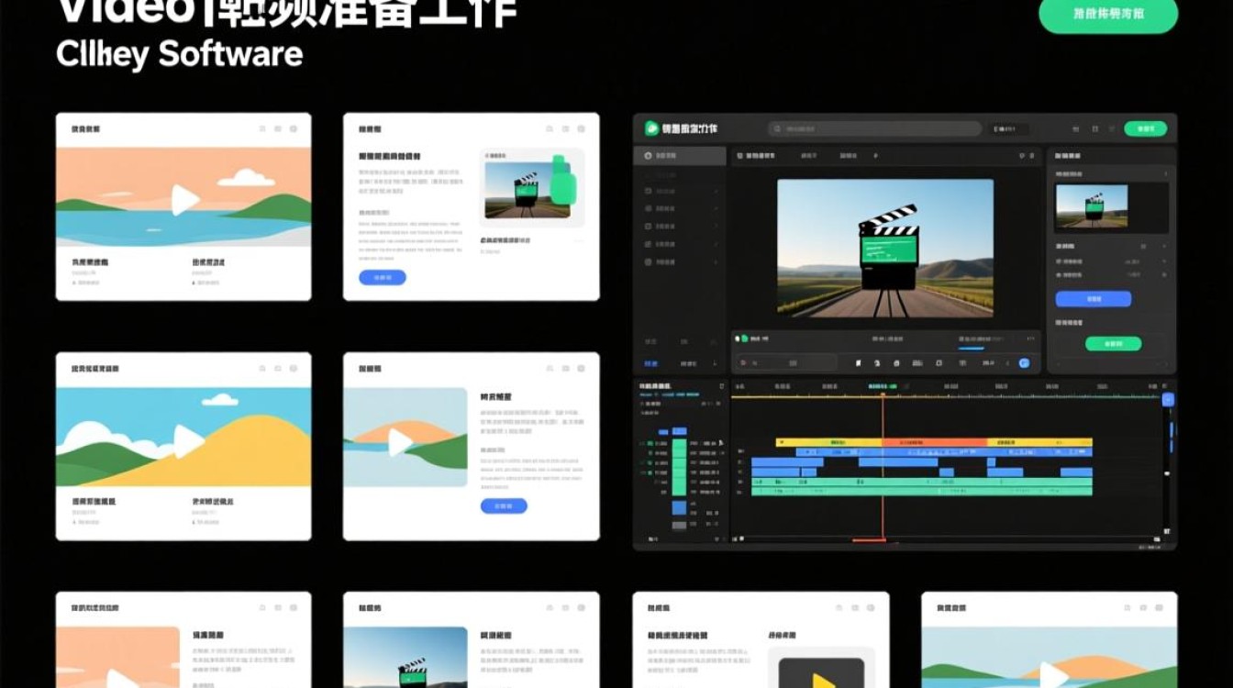Viewport: 1233px width, 688px height.
Task: Select the highlighted first item in editor sidebar
Action: click(679, 156)
